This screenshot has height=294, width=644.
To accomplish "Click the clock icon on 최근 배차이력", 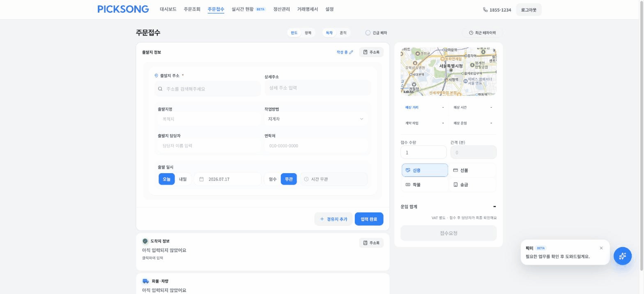I will click(471, 33).
